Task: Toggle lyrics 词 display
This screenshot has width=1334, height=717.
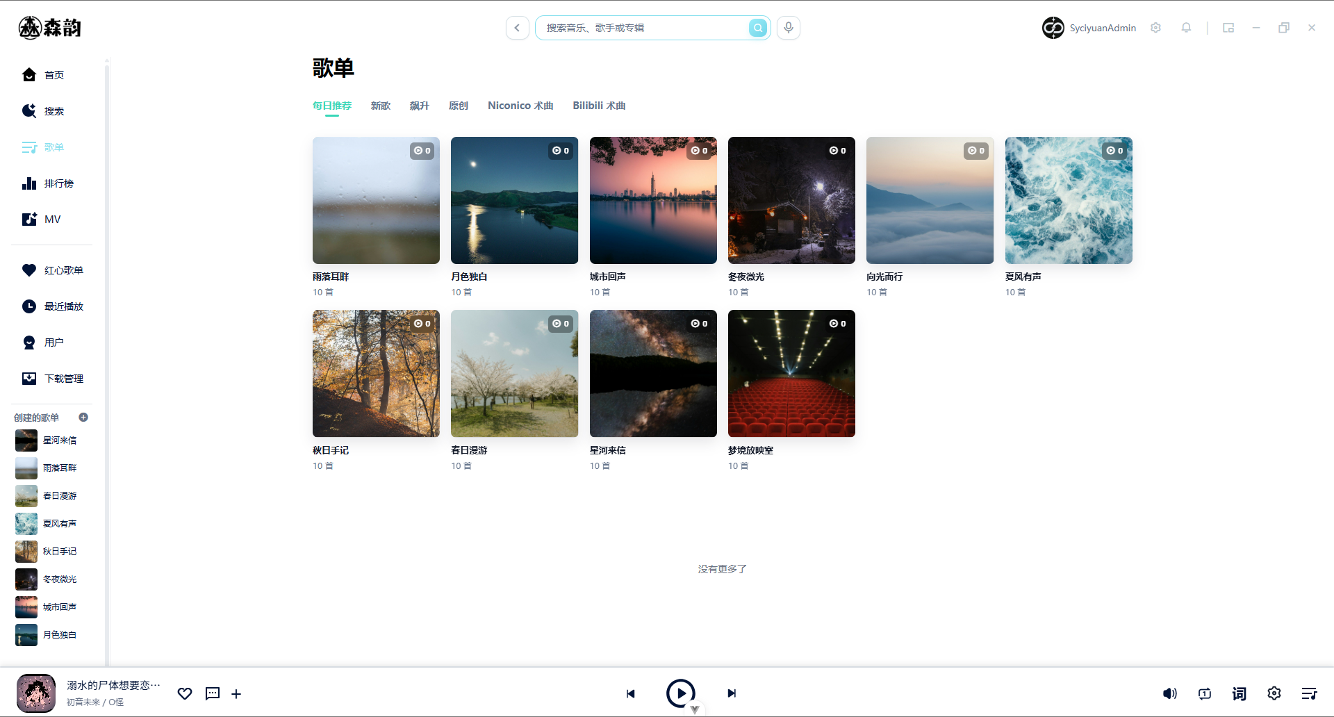Action: (x=1240, y=693)
